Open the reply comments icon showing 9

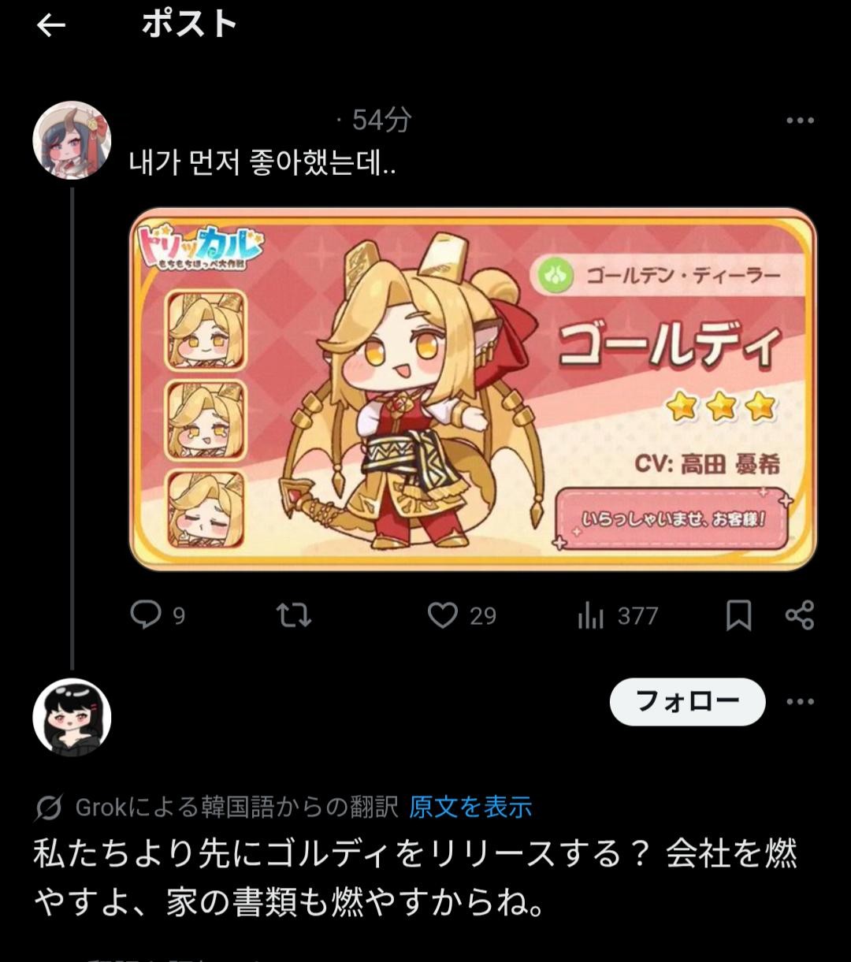click(146, 615)
